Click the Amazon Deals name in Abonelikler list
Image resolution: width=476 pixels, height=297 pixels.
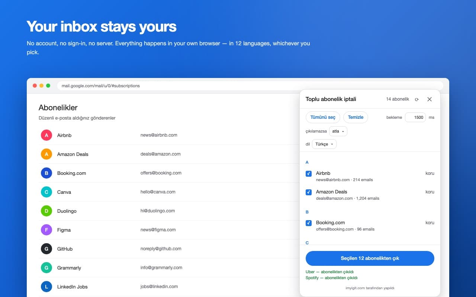pos(73,154)
